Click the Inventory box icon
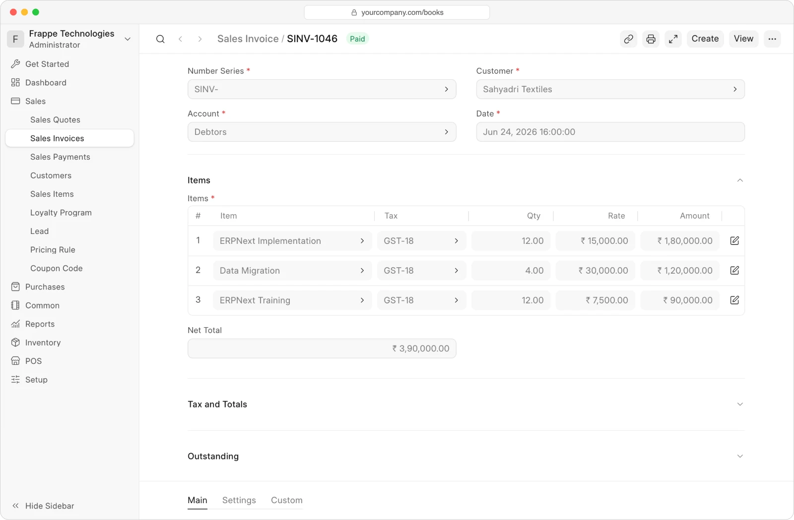The height and width of the screenshot is (520, 794). (x=15, y=343)
